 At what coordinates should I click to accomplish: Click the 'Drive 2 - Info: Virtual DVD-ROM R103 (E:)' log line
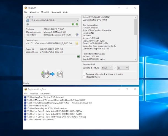coord(55,114)
